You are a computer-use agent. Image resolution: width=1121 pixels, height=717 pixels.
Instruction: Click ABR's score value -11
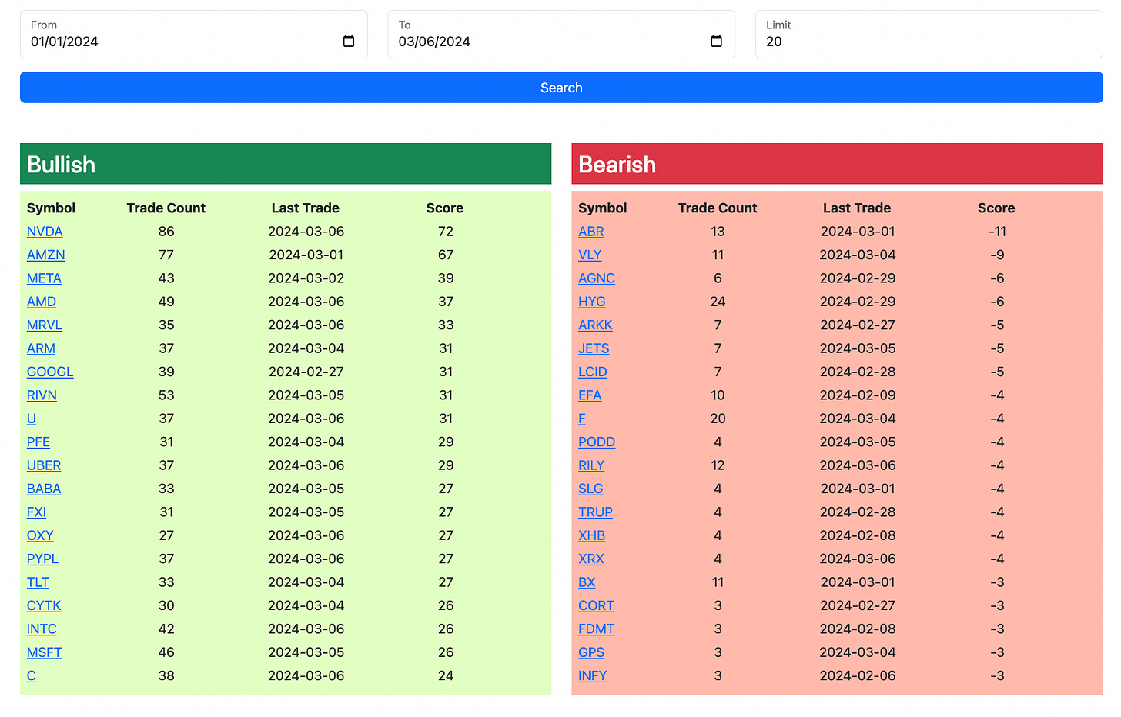pos(997,232)
